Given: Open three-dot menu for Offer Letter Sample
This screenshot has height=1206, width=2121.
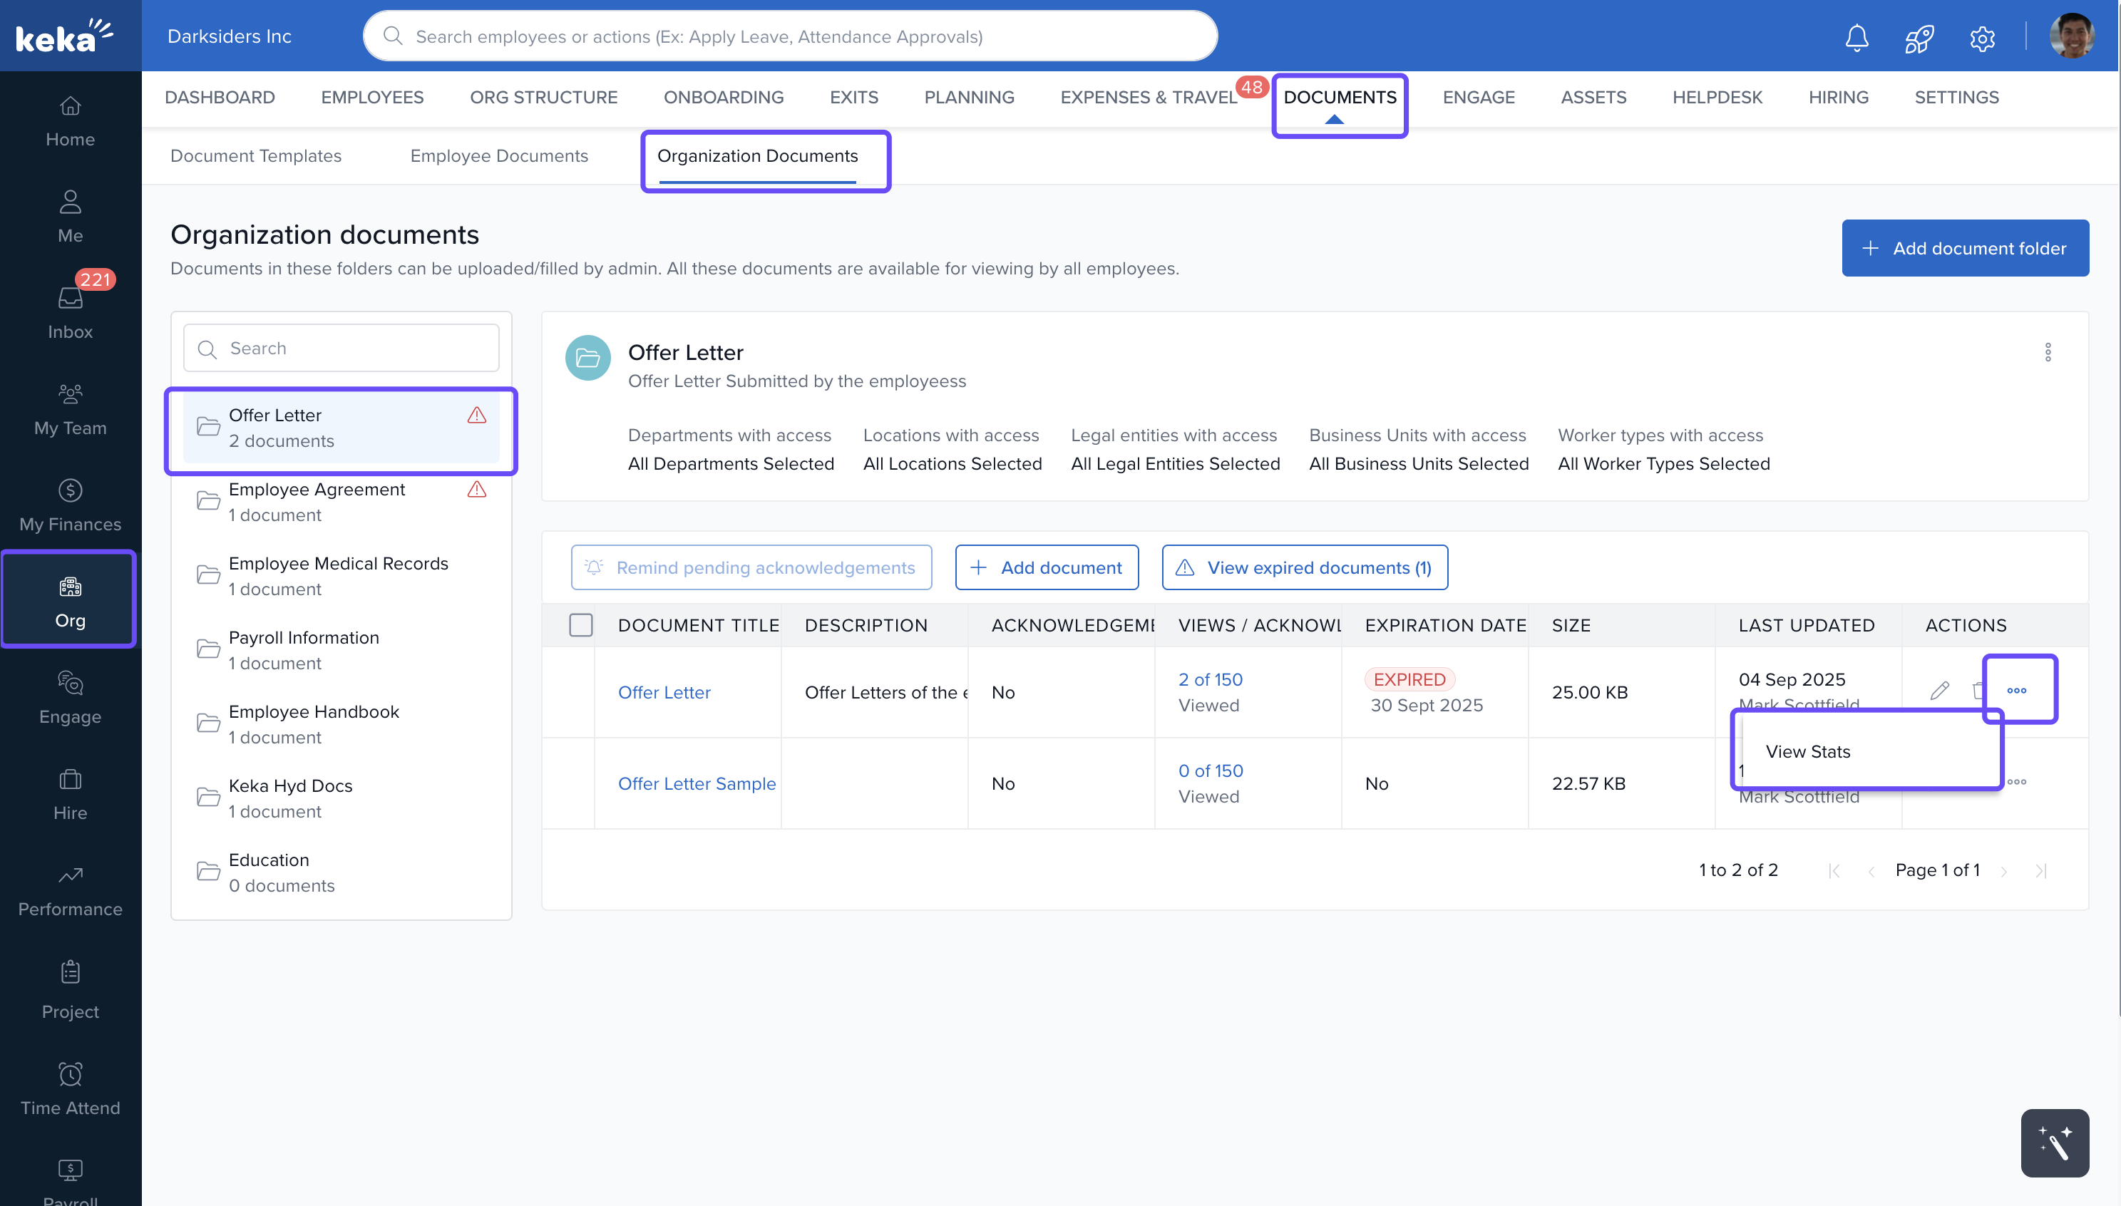Looking at the screenshot, I should (x=2017, y=782).
